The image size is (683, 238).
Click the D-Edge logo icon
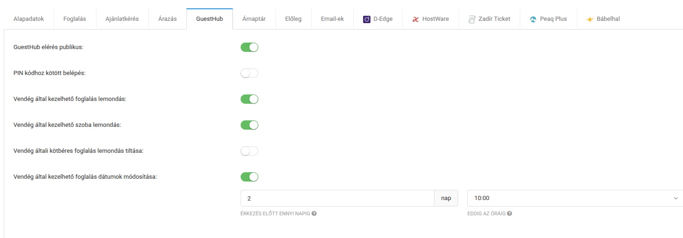click(x=367, y=19)
